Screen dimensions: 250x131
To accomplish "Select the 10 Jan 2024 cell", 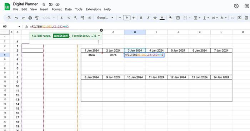I will pos(135,77).
